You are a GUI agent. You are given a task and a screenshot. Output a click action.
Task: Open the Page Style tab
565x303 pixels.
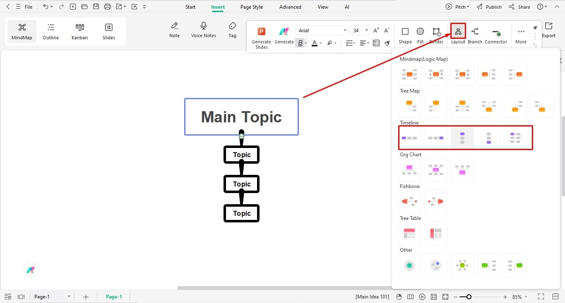pyautogui.click(x=252, y=7)
